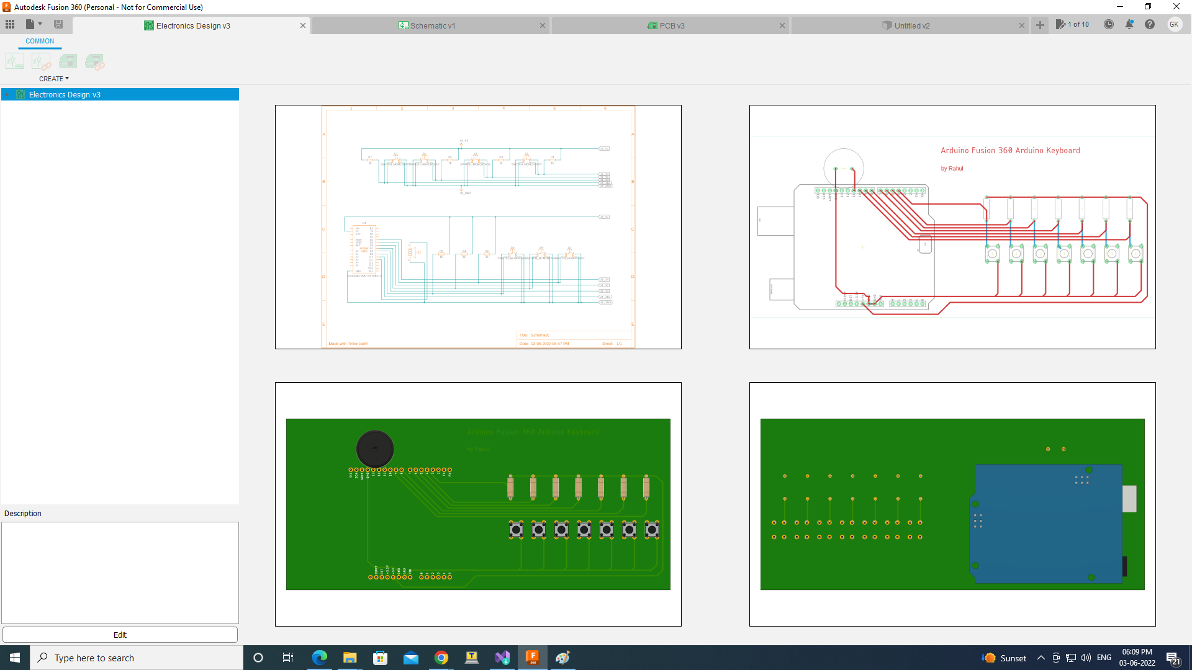
Task: Click the Edit button below Description
Action: [x=120, y=635]
